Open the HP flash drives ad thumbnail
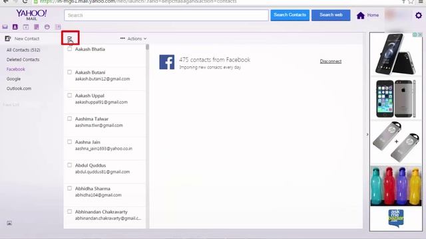 coord(396,142)
